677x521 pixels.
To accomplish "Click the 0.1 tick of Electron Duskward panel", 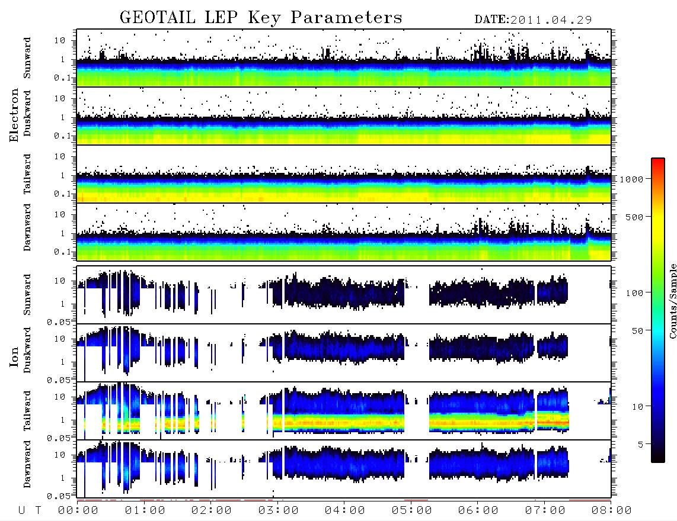I will (62, 136).
